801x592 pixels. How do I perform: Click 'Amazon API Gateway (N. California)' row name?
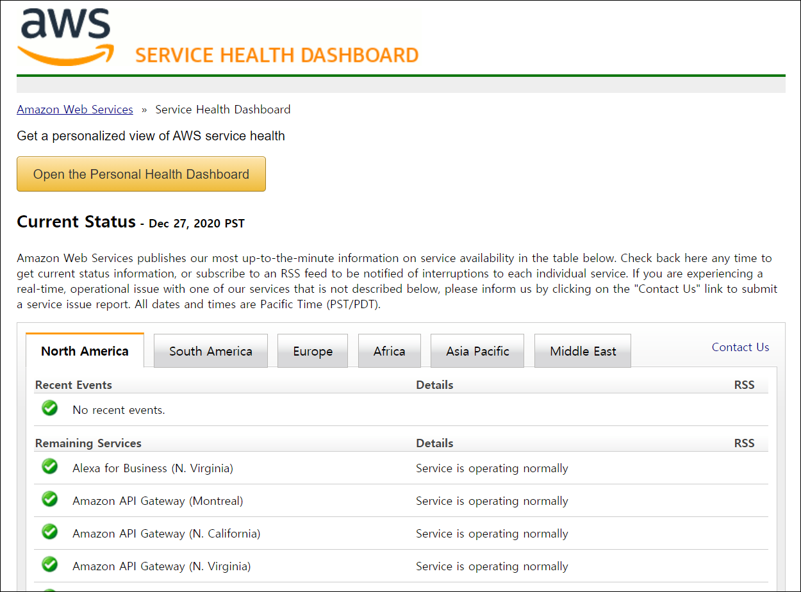click(x=167, y=534)
